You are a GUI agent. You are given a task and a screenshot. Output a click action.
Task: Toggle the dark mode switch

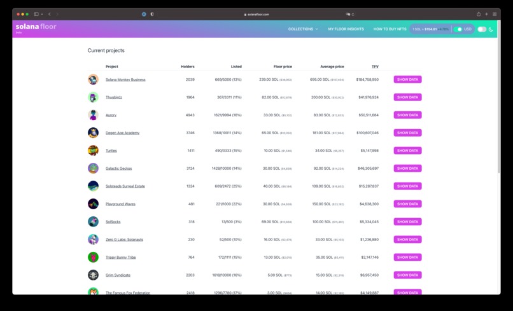(x=482, y=29)
